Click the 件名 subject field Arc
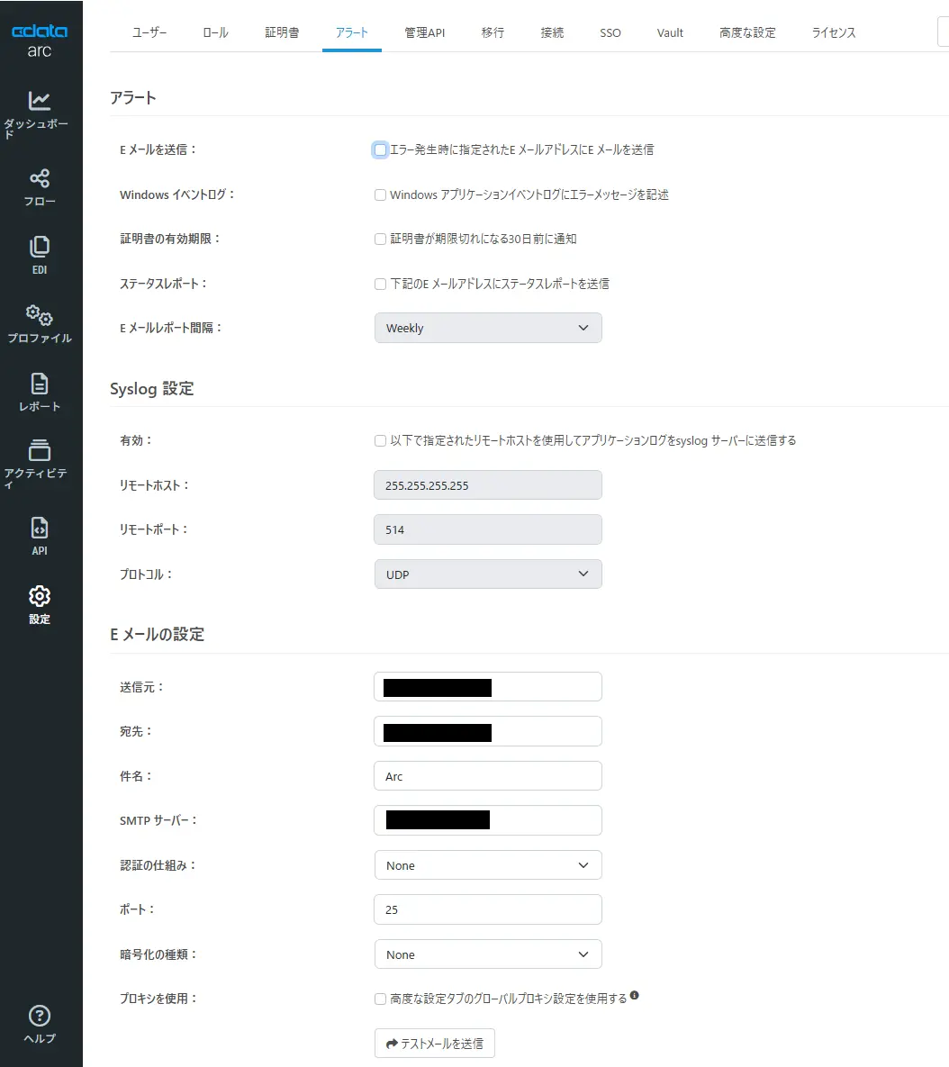The height and width of the screenshot is (1067, 949). 488,776
